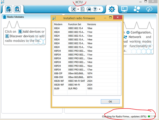The height and width of the screenshot is (120, 159).
Task: Select the XB24 row with version 10ee
Action: 87,28
